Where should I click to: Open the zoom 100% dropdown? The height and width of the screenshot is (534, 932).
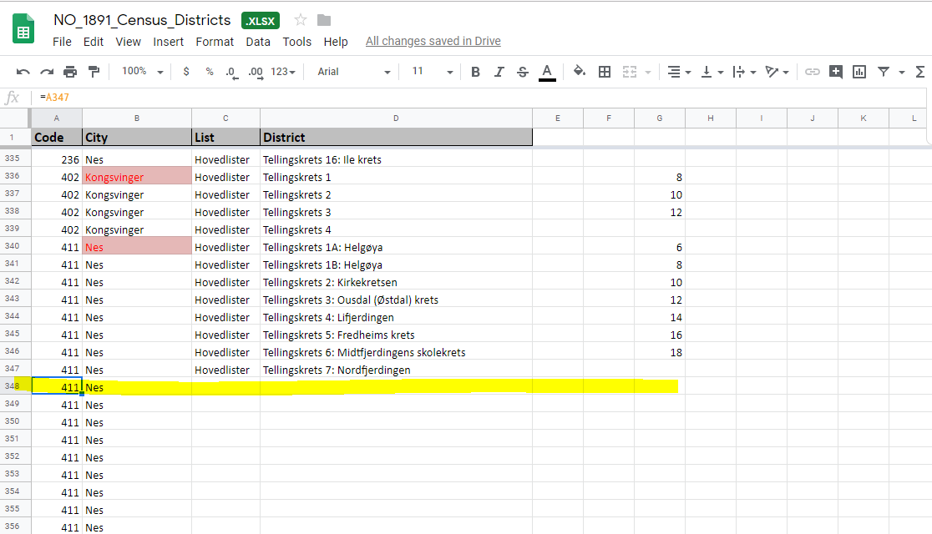coord(142,72)
